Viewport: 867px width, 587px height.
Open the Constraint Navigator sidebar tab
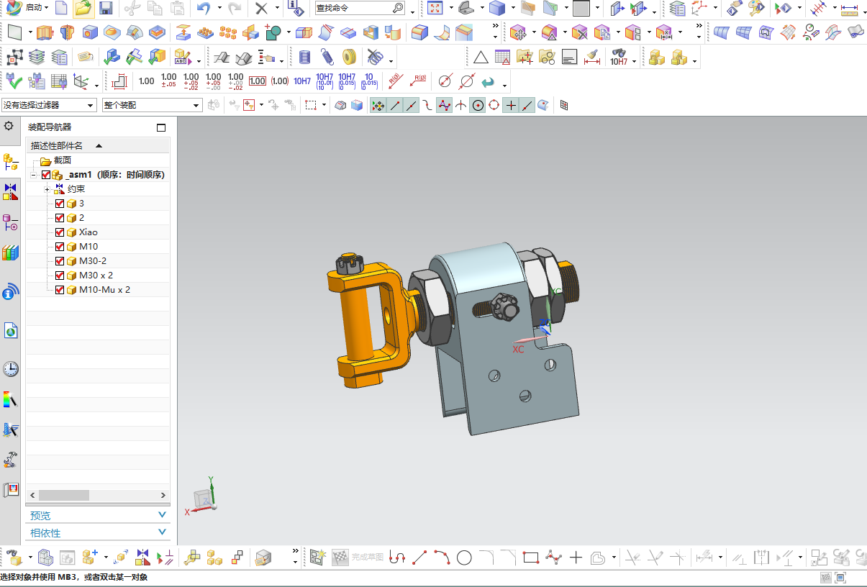[11, 191]
